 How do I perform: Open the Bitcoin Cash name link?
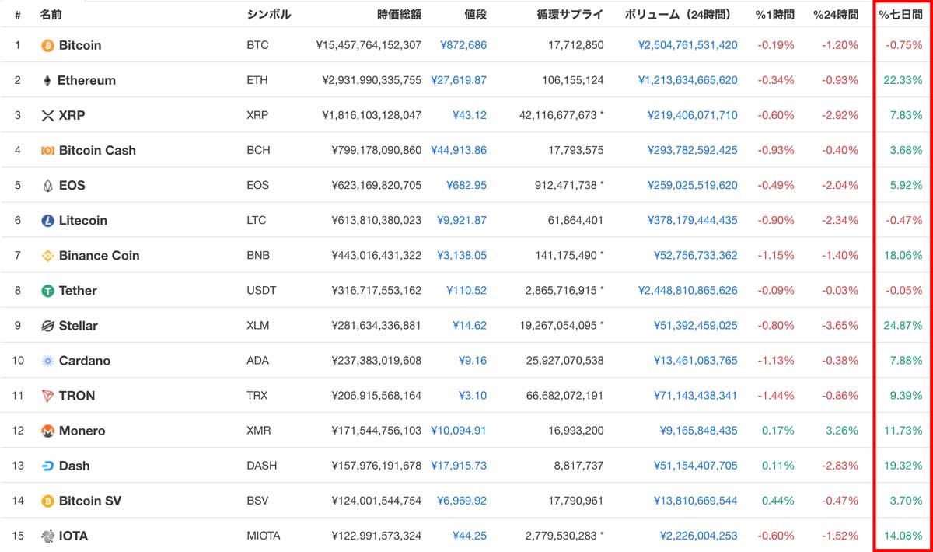[x=97, y=150]
